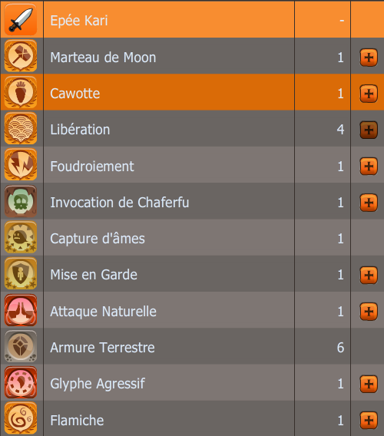
Task: Select the Epée Kari weapon row
Action: 192,19
